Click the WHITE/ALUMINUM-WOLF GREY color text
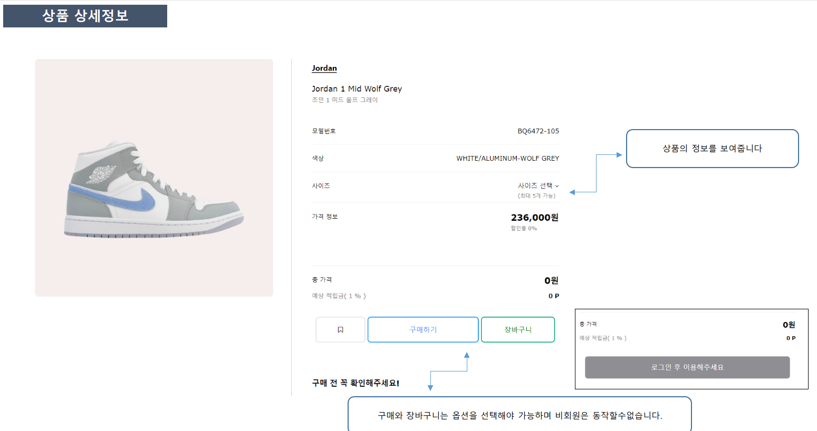817x431 pixels. click(507, 158)
